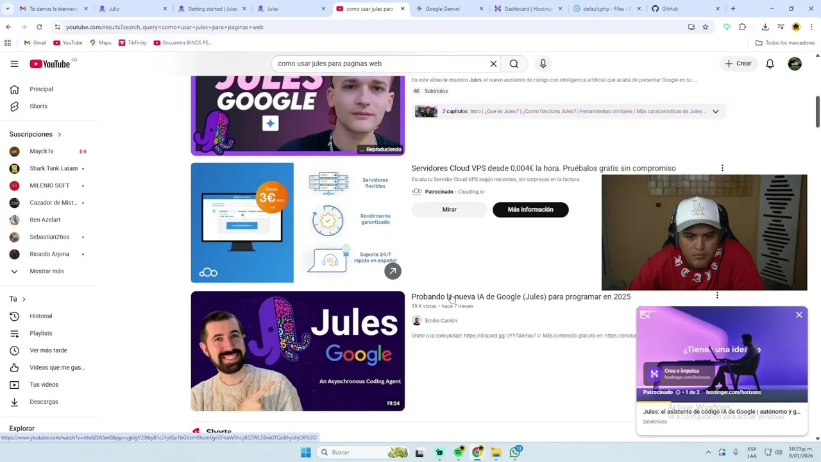Open Windows Start menu
This screenshot has width=821, height=462.
[x=306, y=452]
